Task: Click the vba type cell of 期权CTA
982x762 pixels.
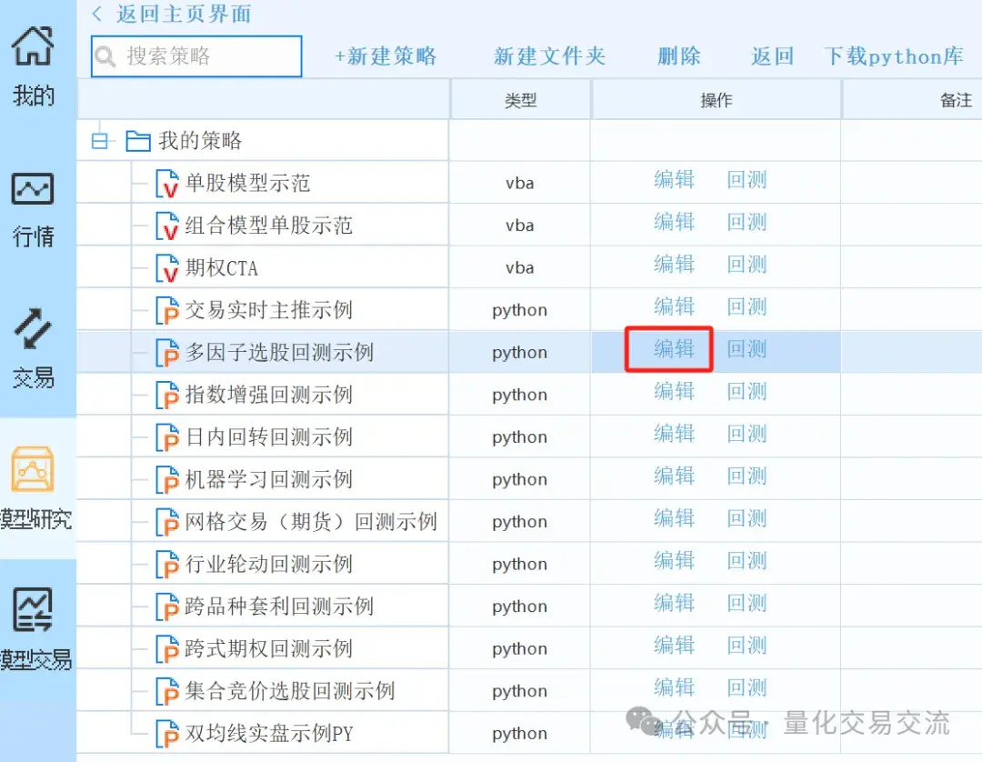Action: pyautogui.click(x=520, y=268)
